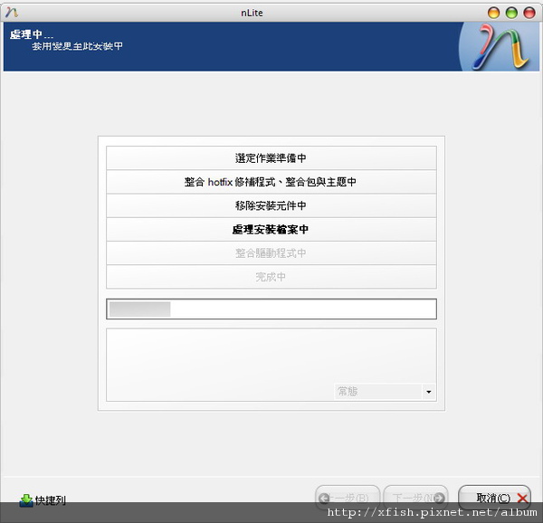Click the 快捷列 label
Viewport: 543px width, 523px height.
tap(51, 500)
